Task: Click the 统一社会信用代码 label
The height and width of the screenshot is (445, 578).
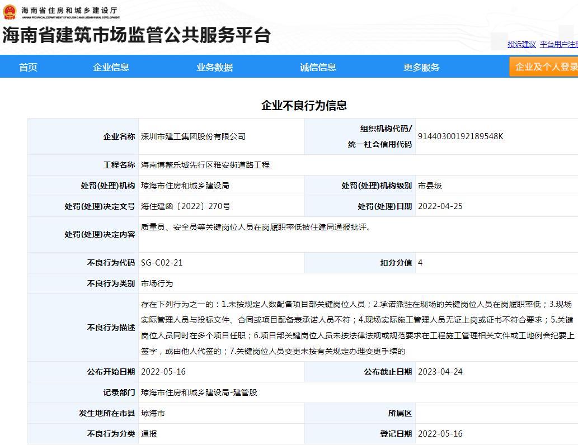Action: click(380, 144)
